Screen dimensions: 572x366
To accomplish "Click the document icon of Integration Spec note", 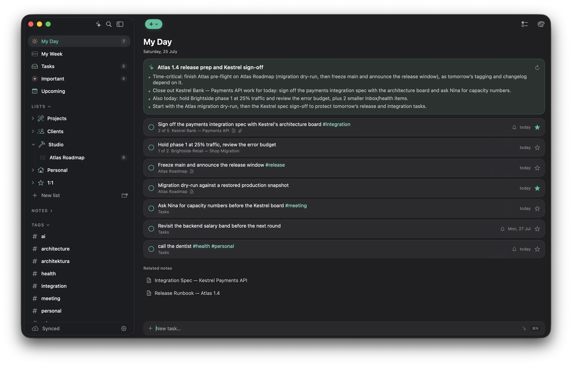I will coord(149,280).
